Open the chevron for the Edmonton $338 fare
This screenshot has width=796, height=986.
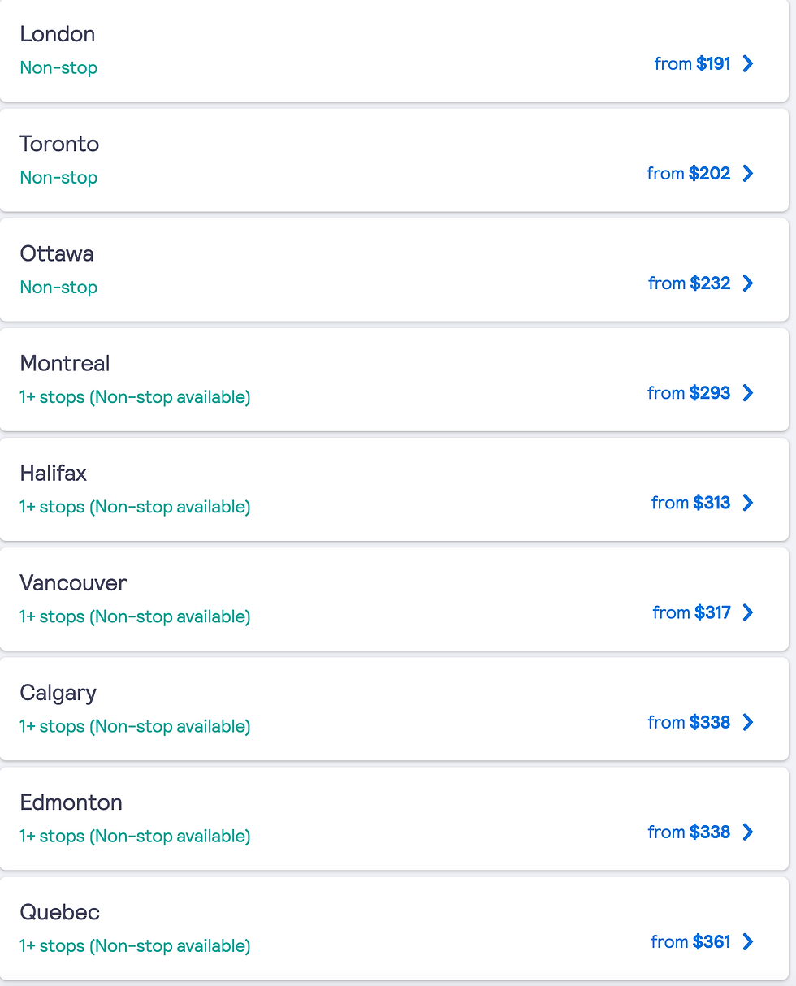tap(748, 832)
